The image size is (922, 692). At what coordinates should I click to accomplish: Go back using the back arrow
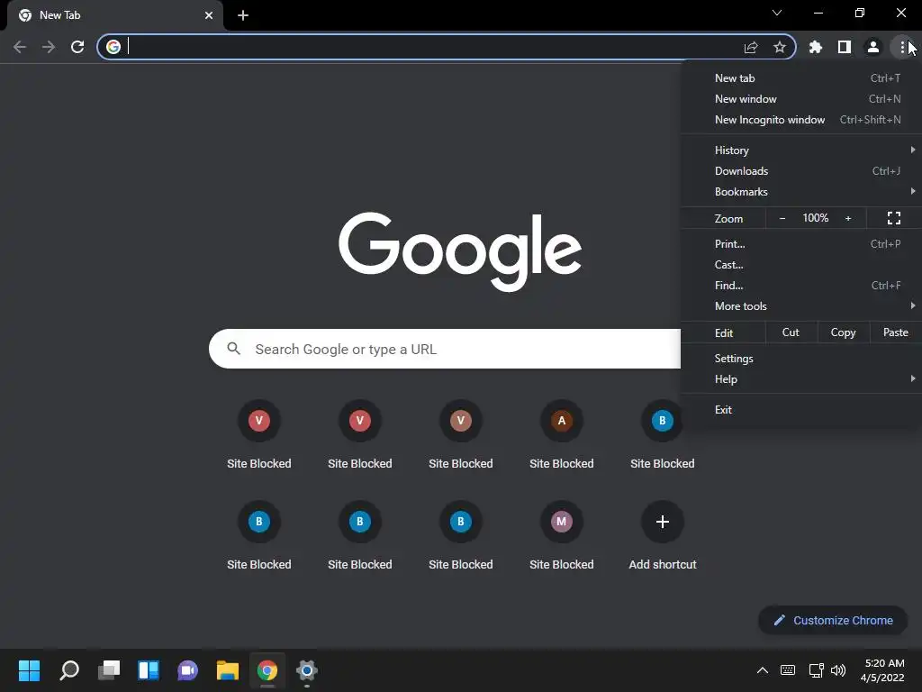[x=20, y=47]
